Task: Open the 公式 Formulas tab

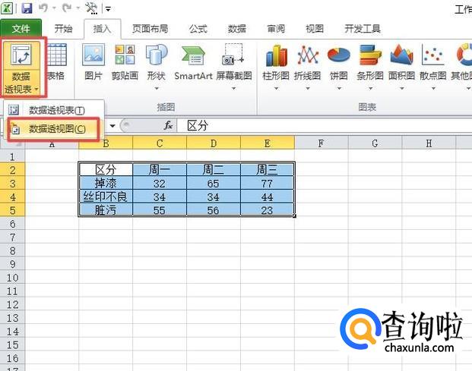Action: pos(198,29)
